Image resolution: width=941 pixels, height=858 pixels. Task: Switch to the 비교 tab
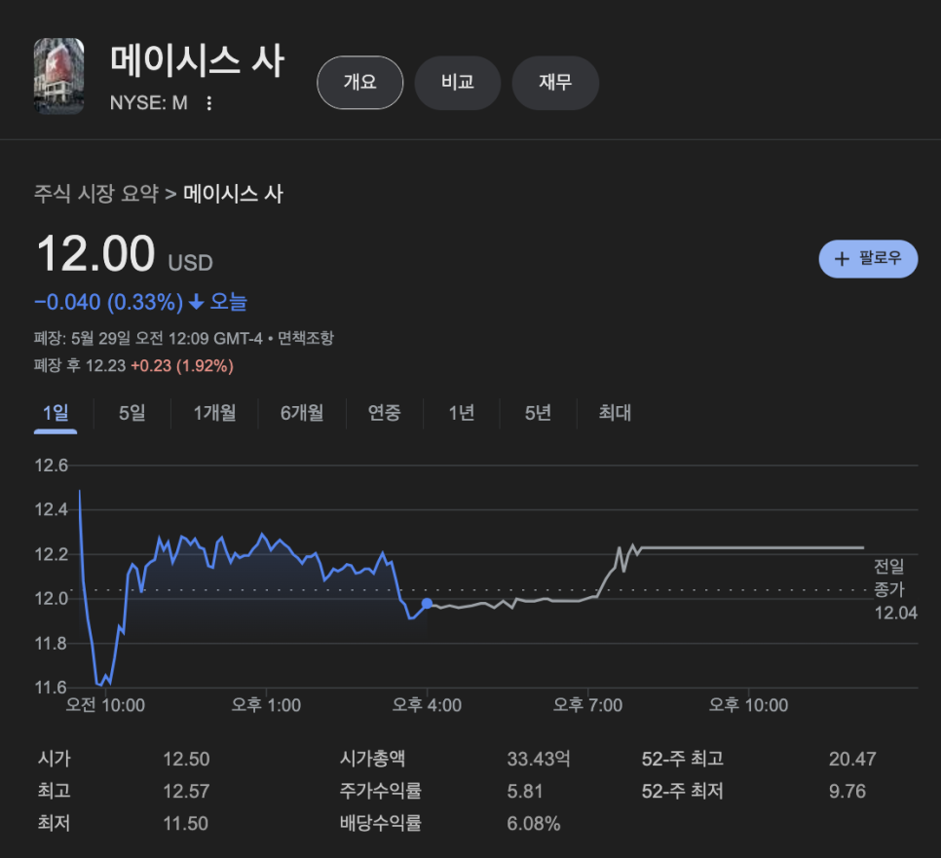458,82
